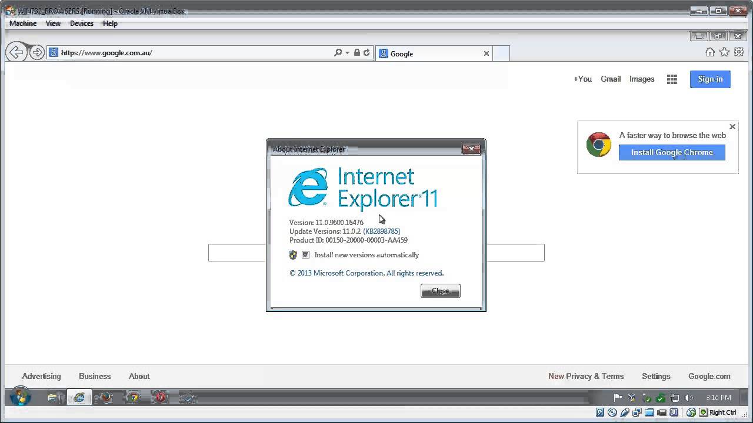Open New Privacy & Terms link
Screen dimensions: 753x423
click(586, 376)
